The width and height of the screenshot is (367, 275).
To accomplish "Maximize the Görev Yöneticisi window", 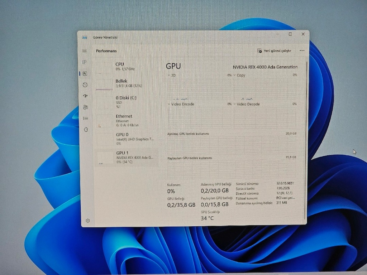I will pos(290,34).
